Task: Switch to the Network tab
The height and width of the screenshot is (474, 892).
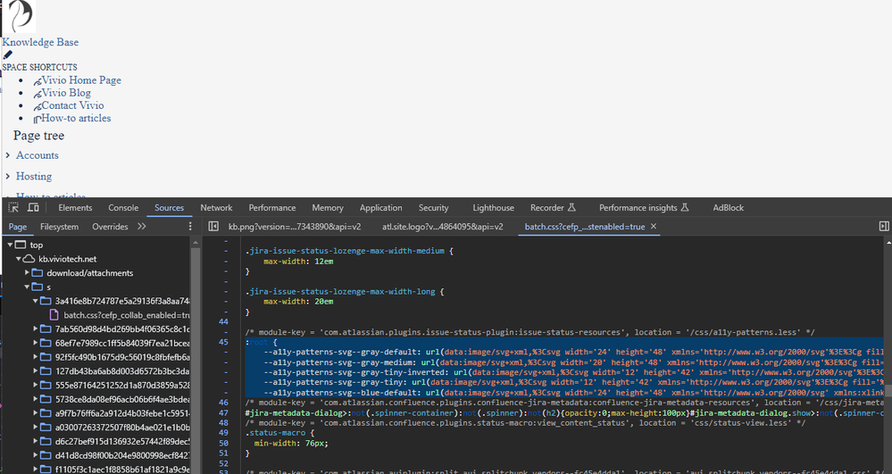Action: click(x=216, y=208)
